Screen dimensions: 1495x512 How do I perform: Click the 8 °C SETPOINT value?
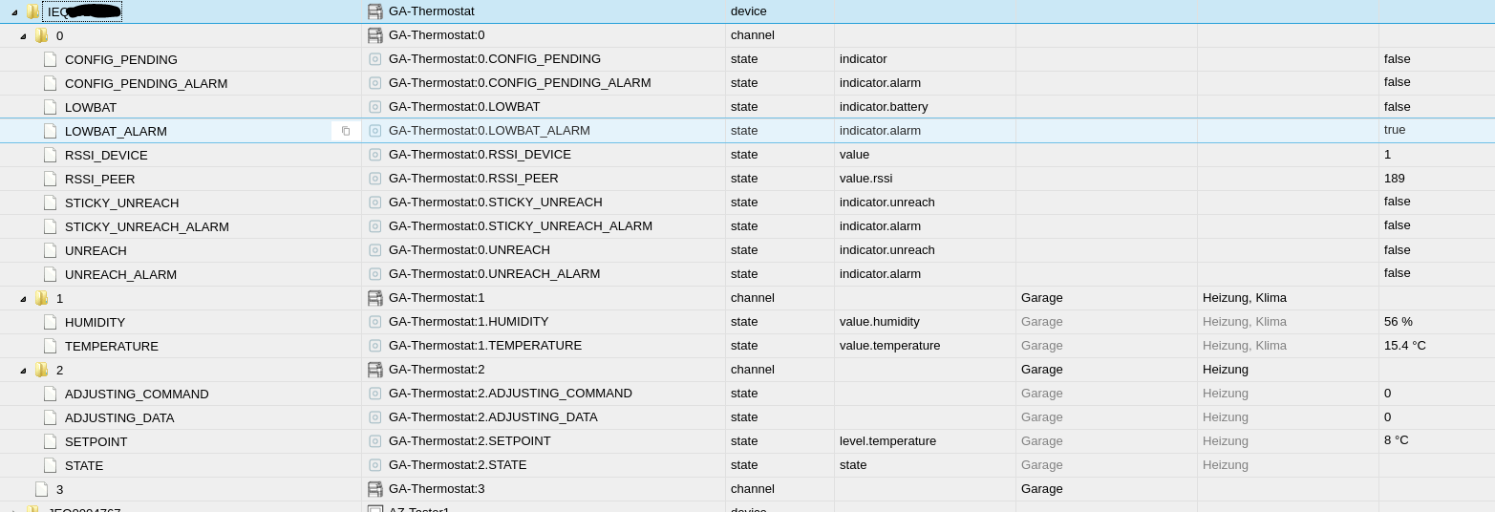(x=1396, y=440)
